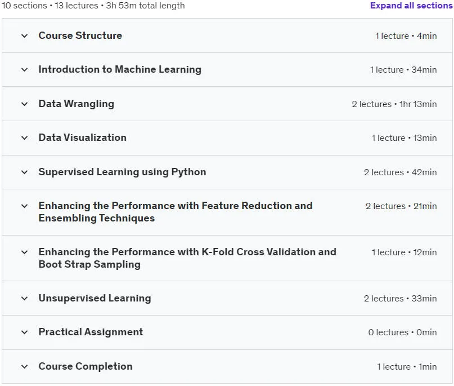The image size is (454, 386).
Task: Expand Supervised Learning using Python chevron
Action: (25, 172)
